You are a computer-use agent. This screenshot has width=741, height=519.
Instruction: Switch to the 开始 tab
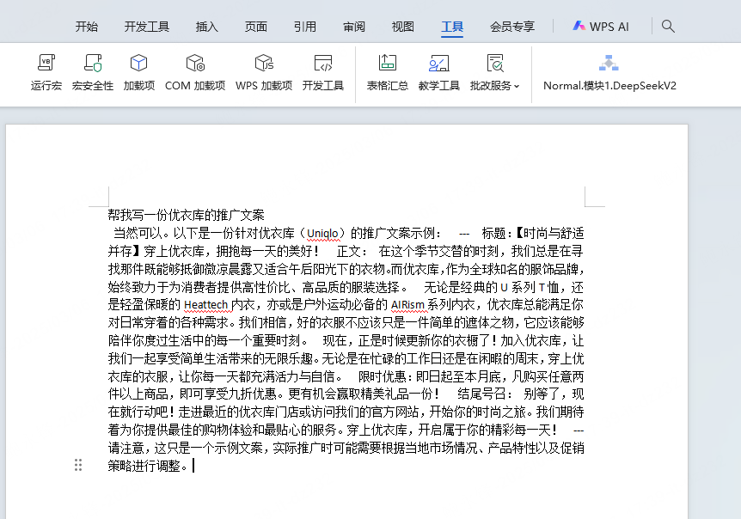[x=87, y=27]
